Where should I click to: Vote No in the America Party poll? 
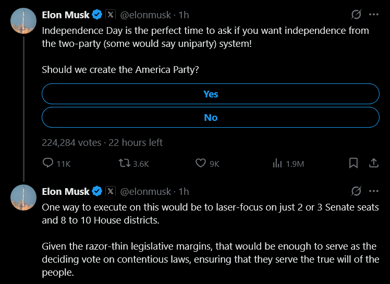click(210, 117)
